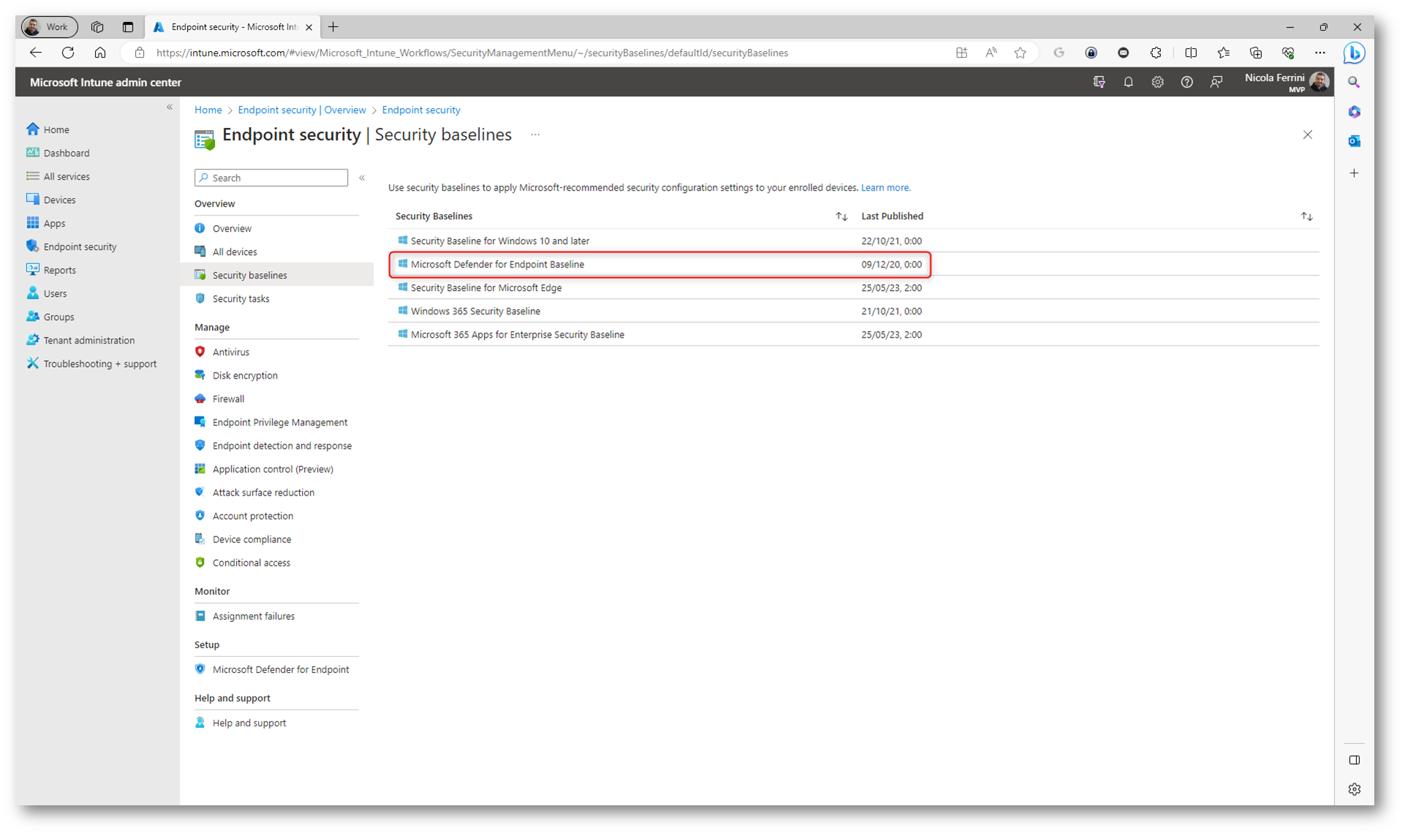Open Troubleshooting + support
Screen dimensions: 1405x836
click(99, 363)
